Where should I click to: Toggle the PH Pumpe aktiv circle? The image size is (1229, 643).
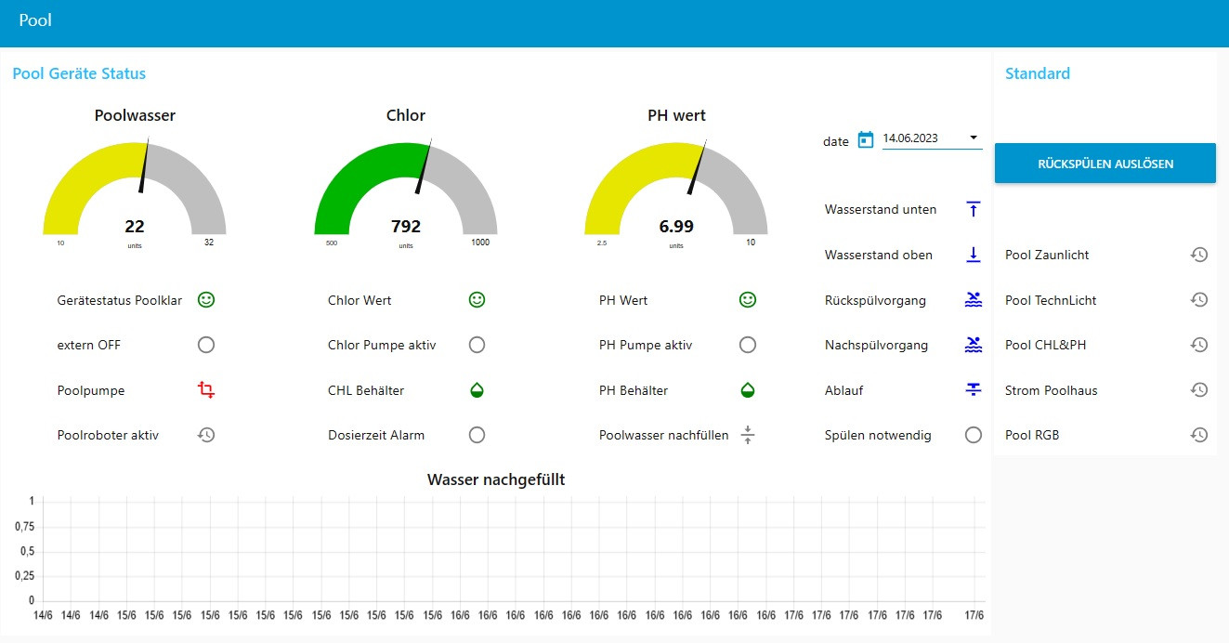tap(748, 345)
